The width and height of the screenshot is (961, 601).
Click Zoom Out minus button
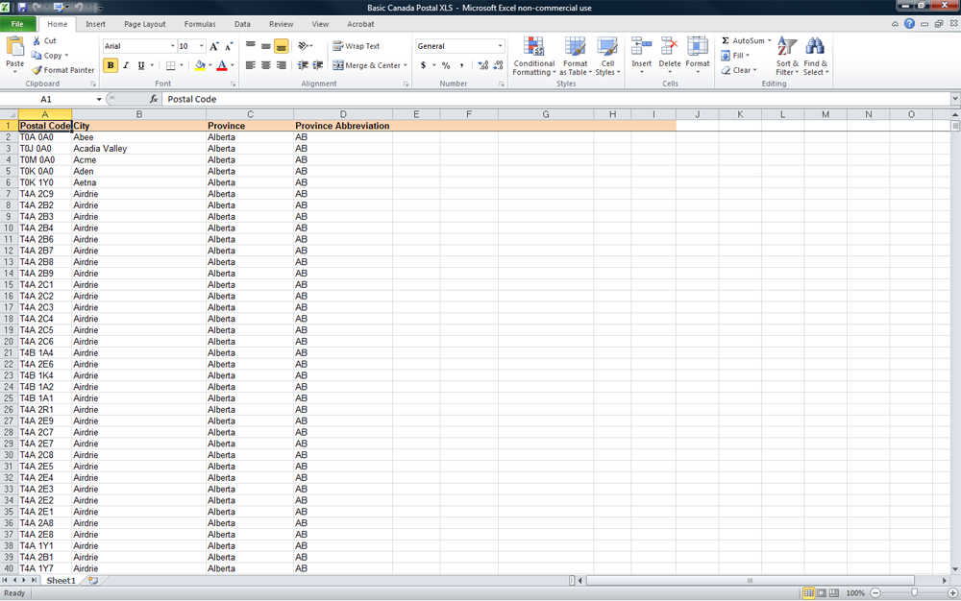coord(875,593)
